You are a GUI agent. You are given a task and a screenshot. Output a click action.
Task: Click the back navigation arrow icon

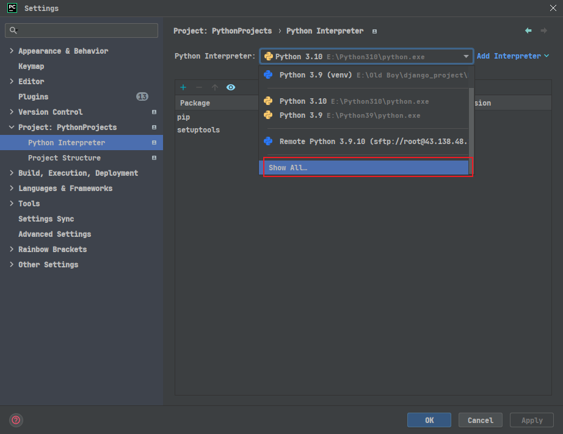[x=528, y=31]
